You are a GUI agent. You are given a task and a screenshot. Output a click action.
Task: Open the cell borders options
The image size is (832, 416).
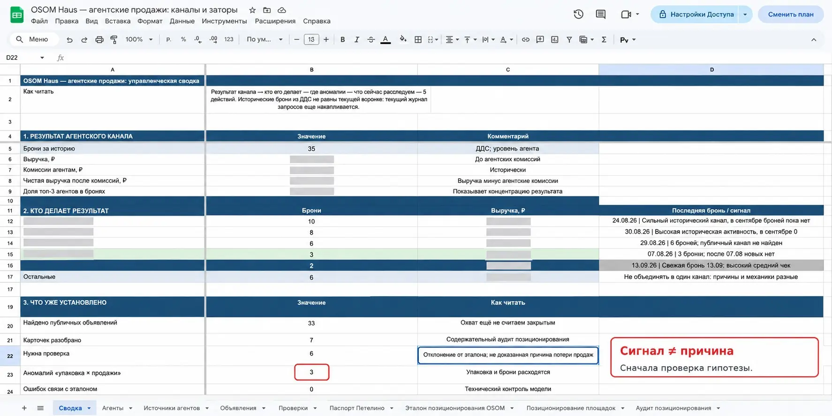[x=418, y=40]
